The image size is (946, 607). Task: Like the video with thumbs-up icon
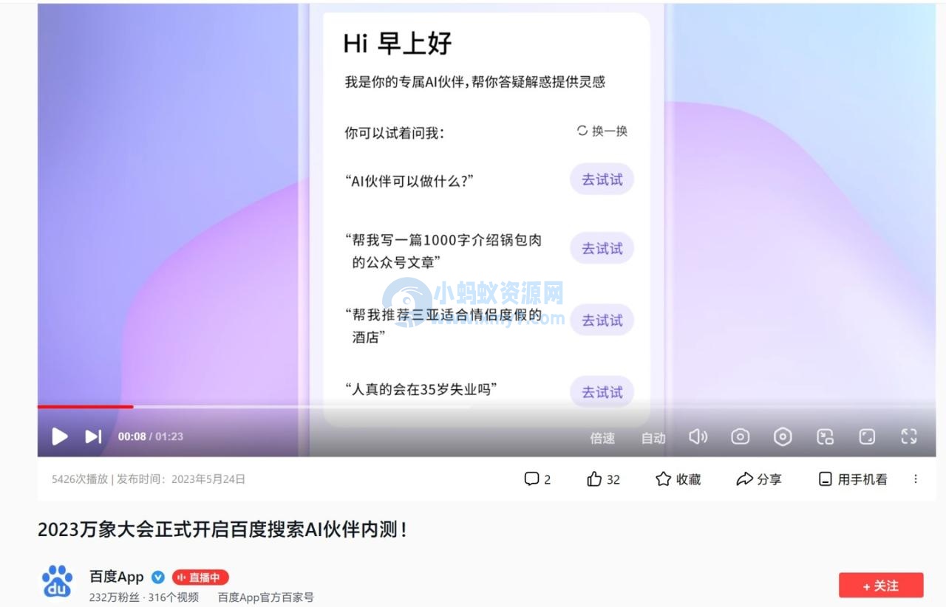point(603,479)
